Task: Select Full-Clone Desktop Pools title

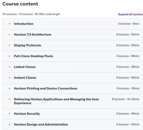Action: [x=34, y=56]
